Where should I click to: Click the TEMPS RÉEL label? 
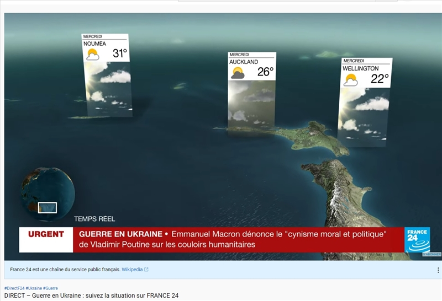coord(94,219)
